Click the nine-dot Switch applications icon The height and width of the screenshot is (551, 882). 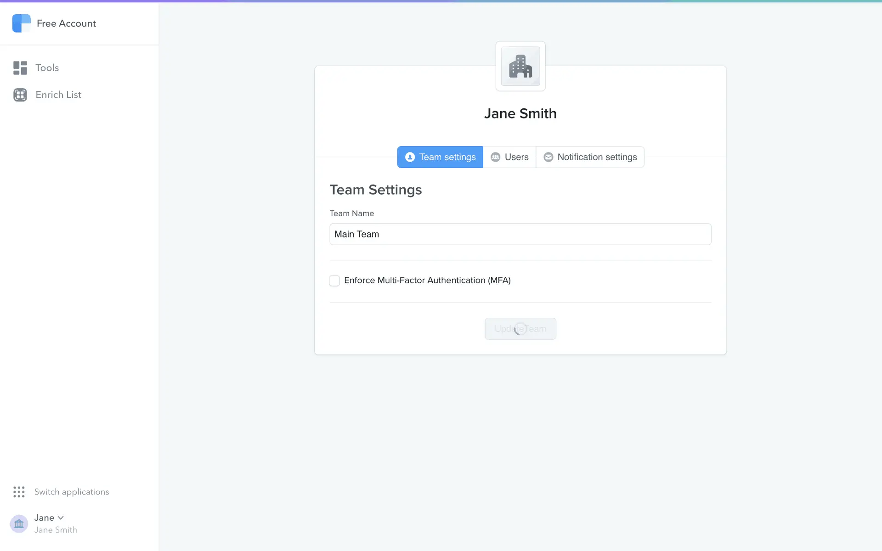point(19,492)
